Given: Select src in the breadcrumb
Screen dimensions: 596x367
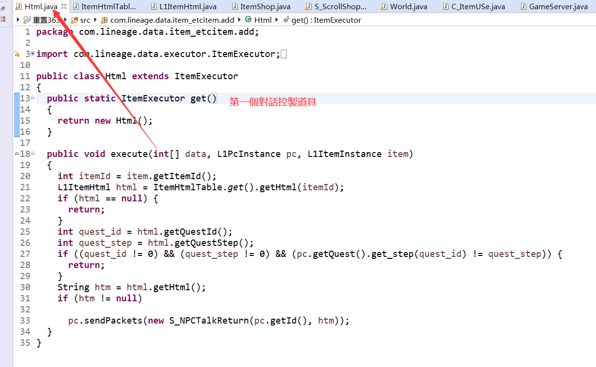Looking at the screenshot, I should point(85,20).
